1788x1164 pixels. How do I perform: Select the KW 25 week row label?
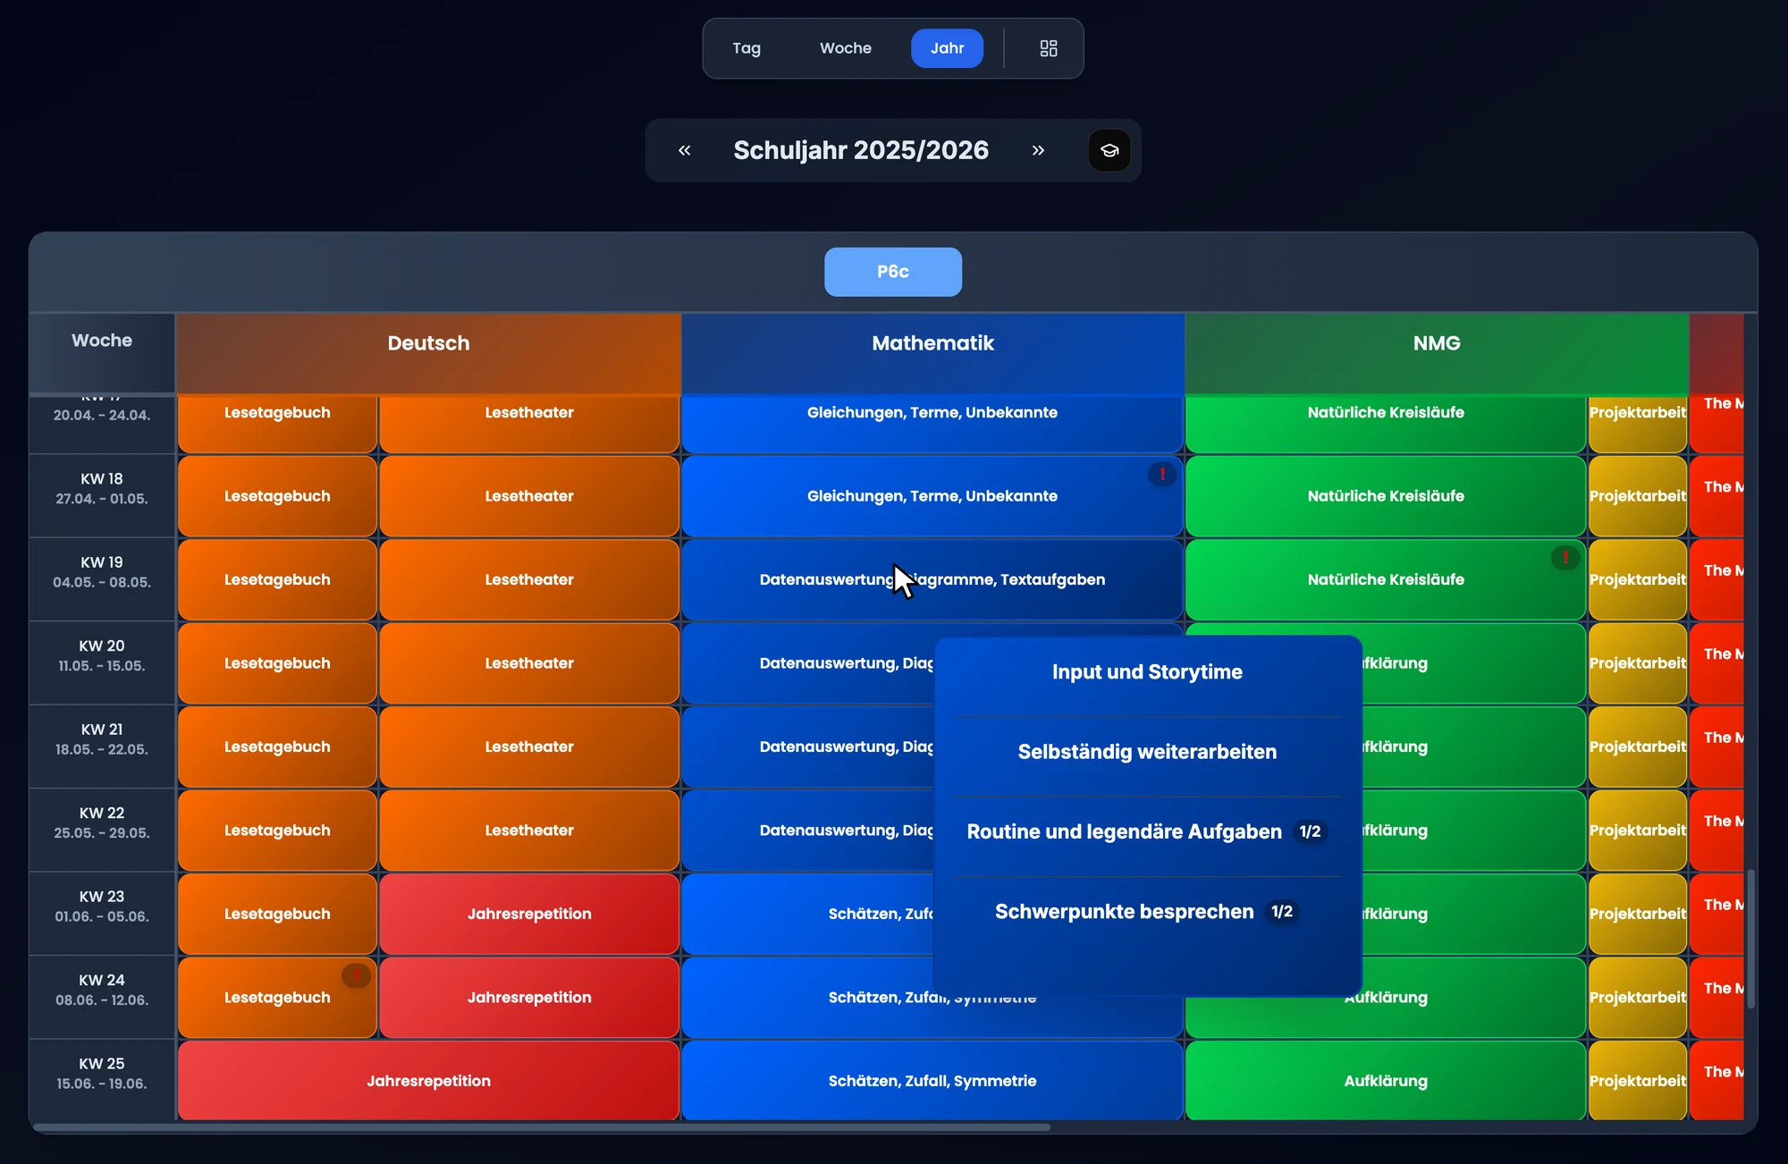point(102,1074)
